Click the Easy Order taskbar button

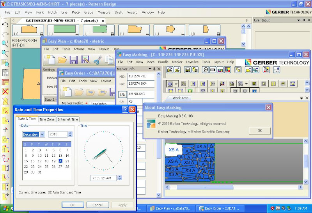221,208
